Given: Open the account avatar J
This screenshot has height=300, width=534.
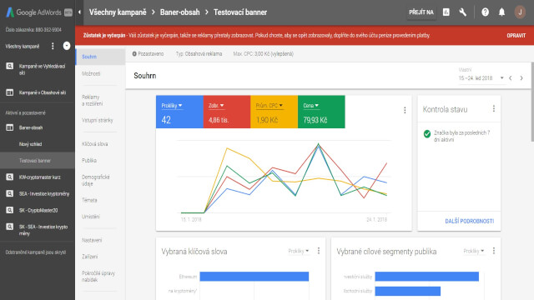Looking at the screenshot, I should [520, 12].
